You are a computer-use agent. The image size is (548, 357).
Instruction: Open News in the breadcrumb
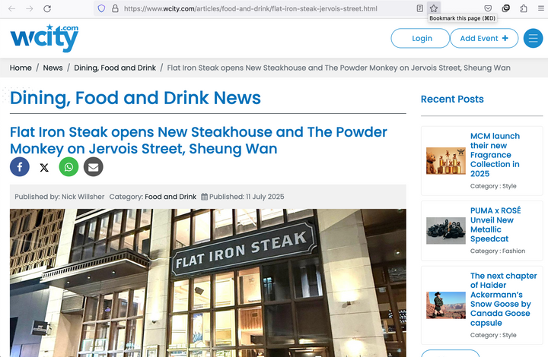[x=53, y=68]
